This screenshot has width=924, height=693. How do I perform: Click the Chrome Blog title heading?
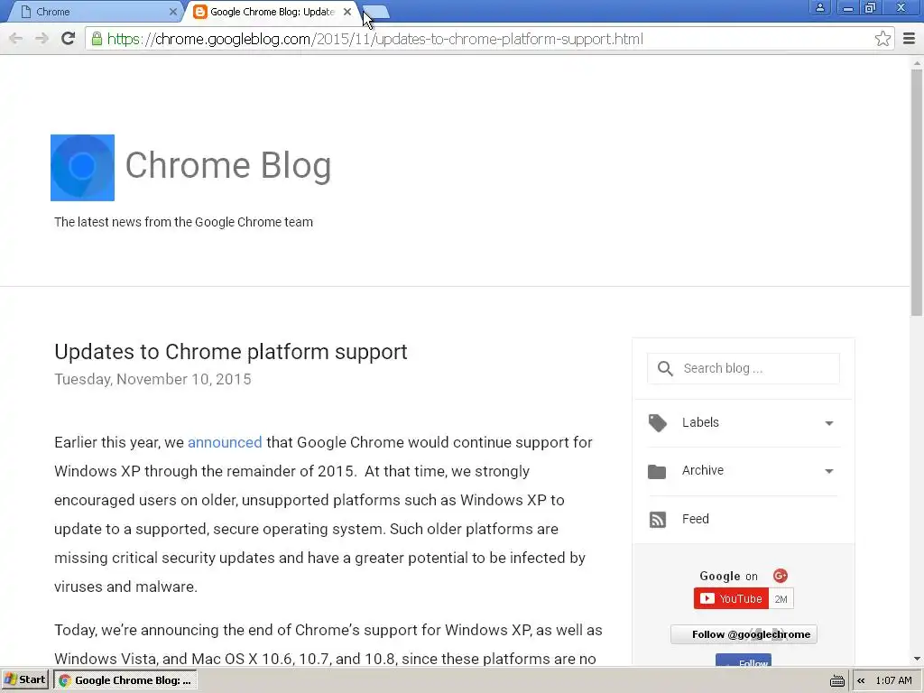(x=228, y=166)
